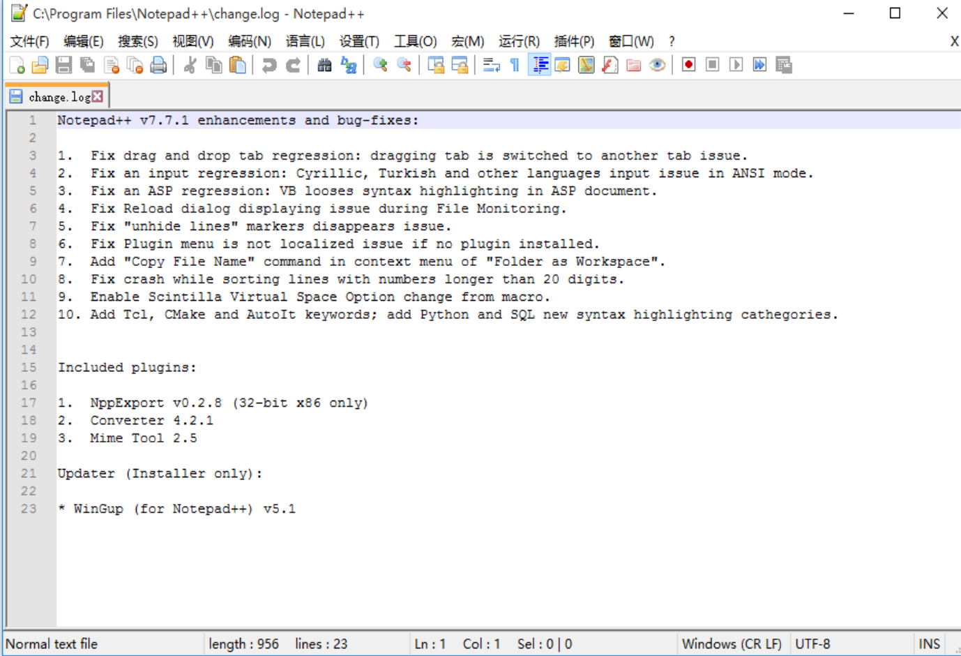Click the UTF-8 encoding status field
Image resolution: width=961 pixels, height=656 pixels.
[x=813, y=644]
